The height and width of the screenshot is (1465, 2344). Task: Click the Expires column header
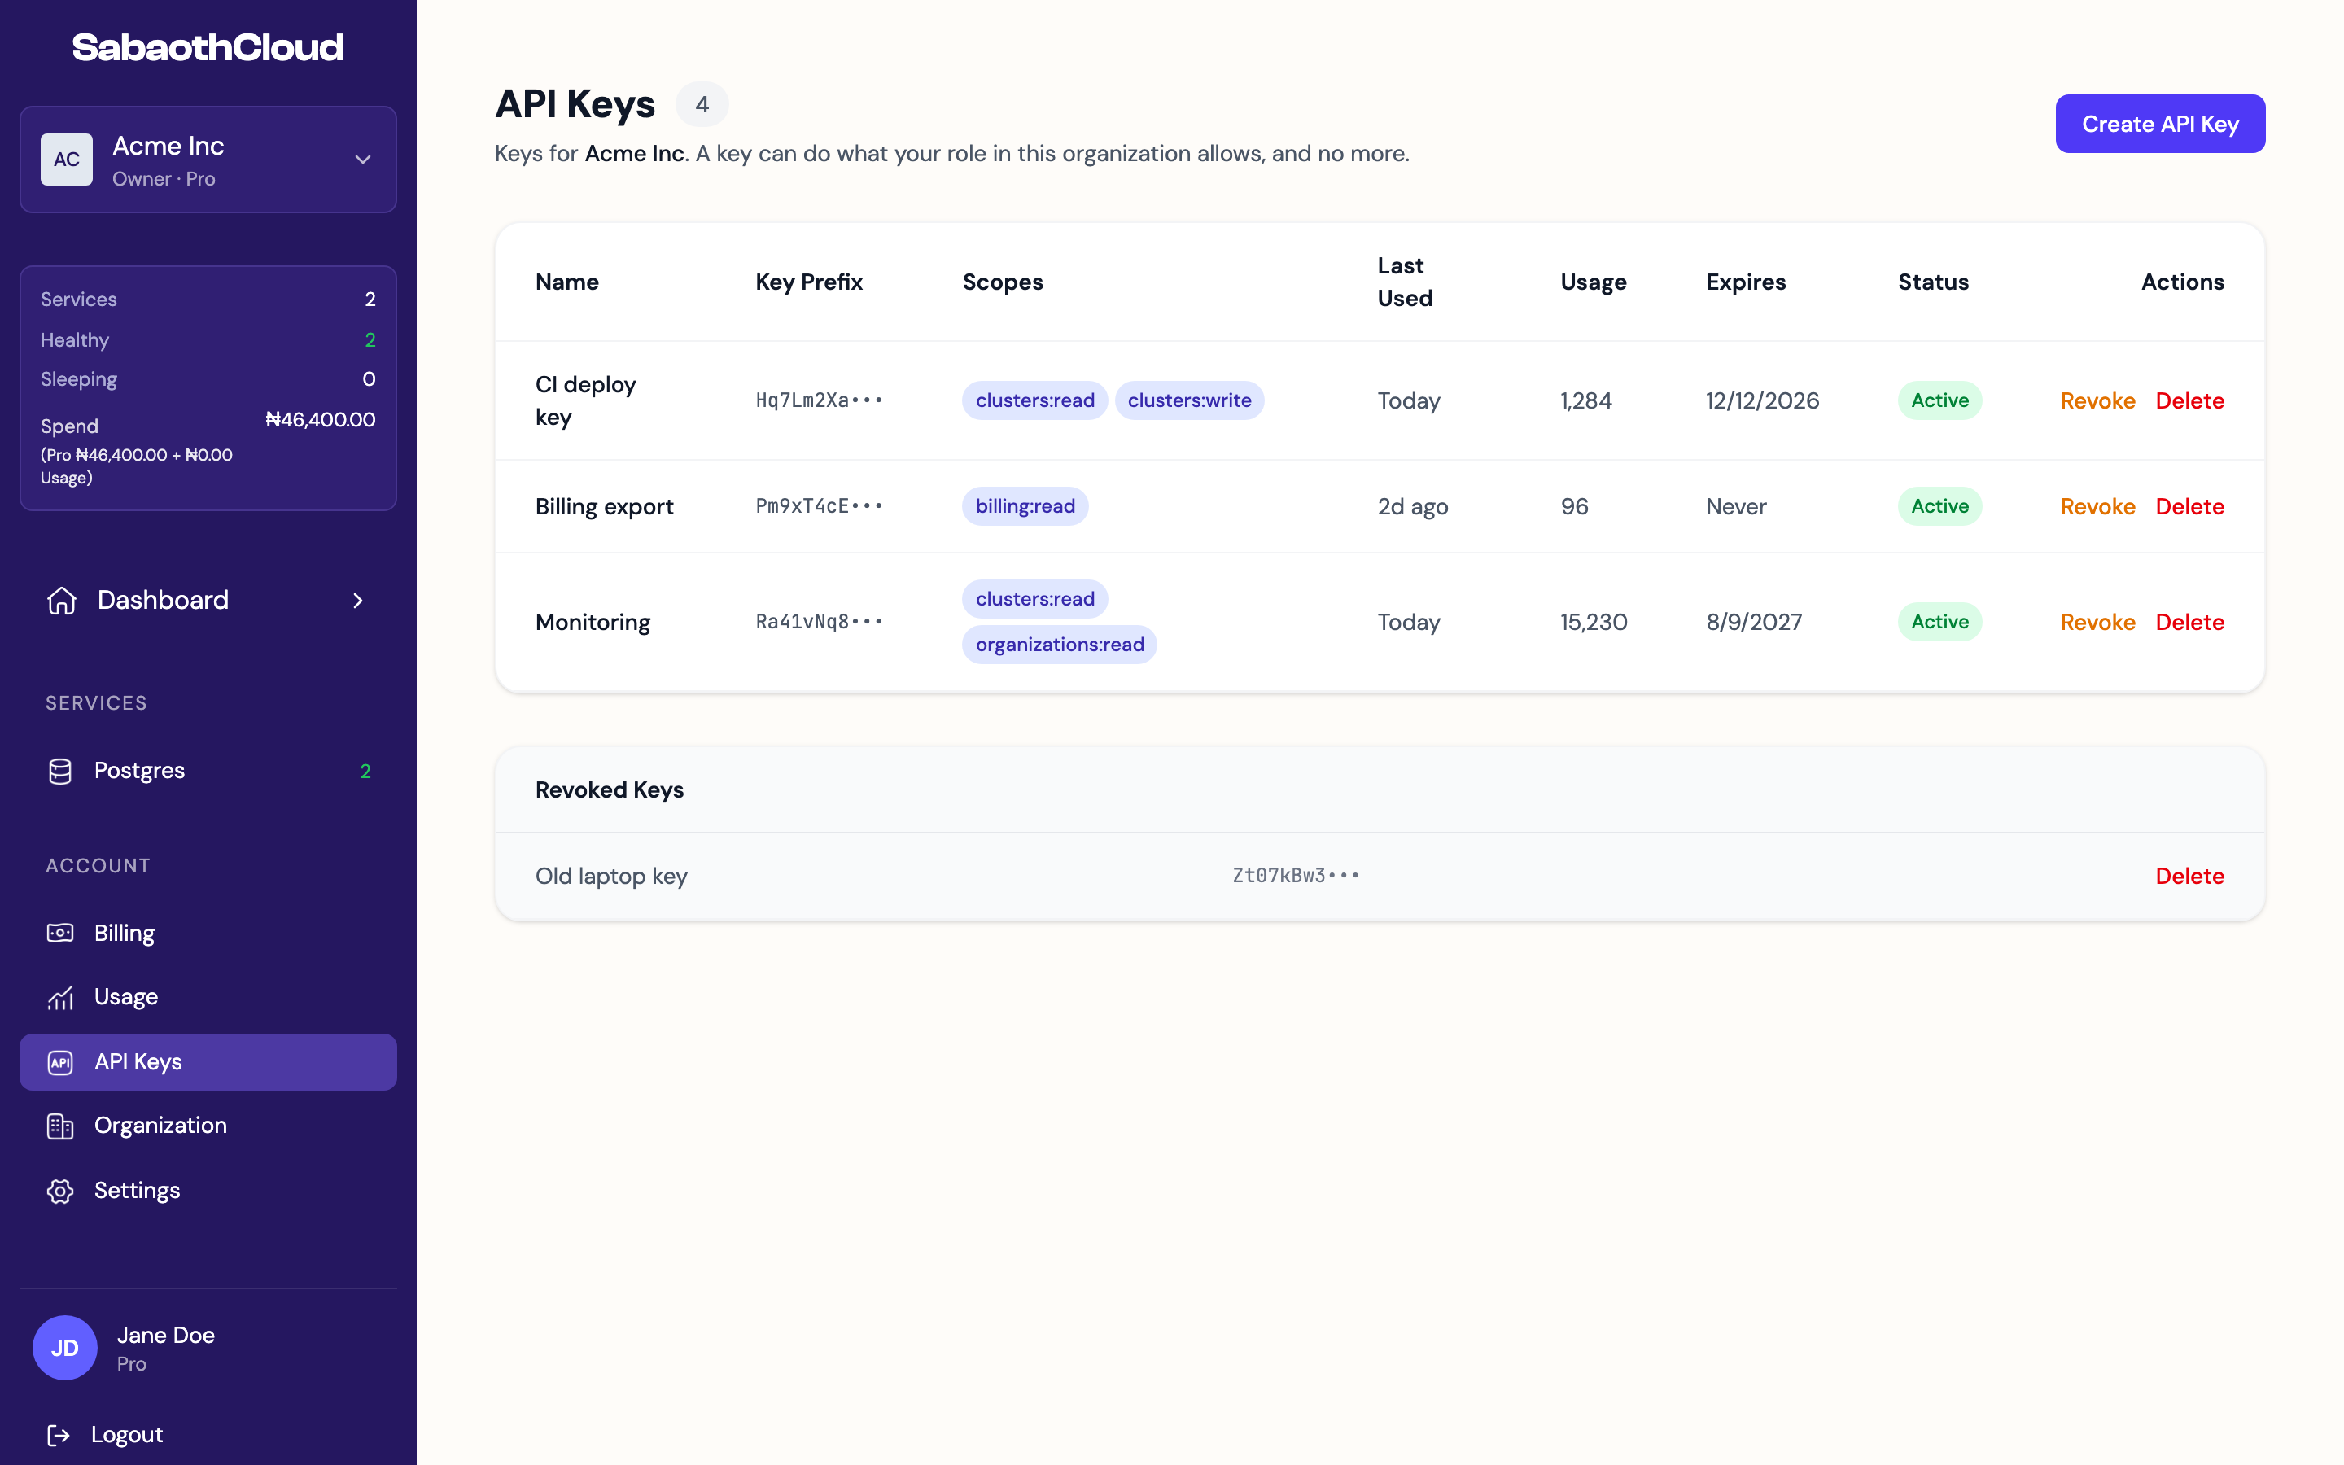pyautogui.click(x=1746, y=282)
